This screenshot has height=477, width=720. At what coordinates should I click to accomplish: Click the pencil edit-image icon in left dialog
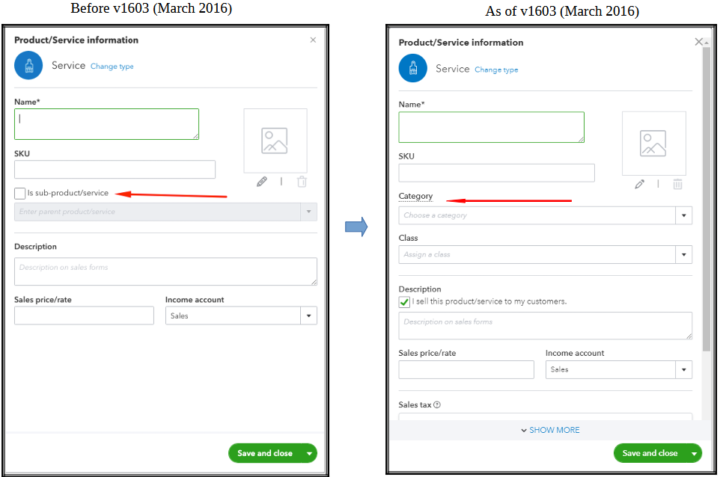coord(262,182)
